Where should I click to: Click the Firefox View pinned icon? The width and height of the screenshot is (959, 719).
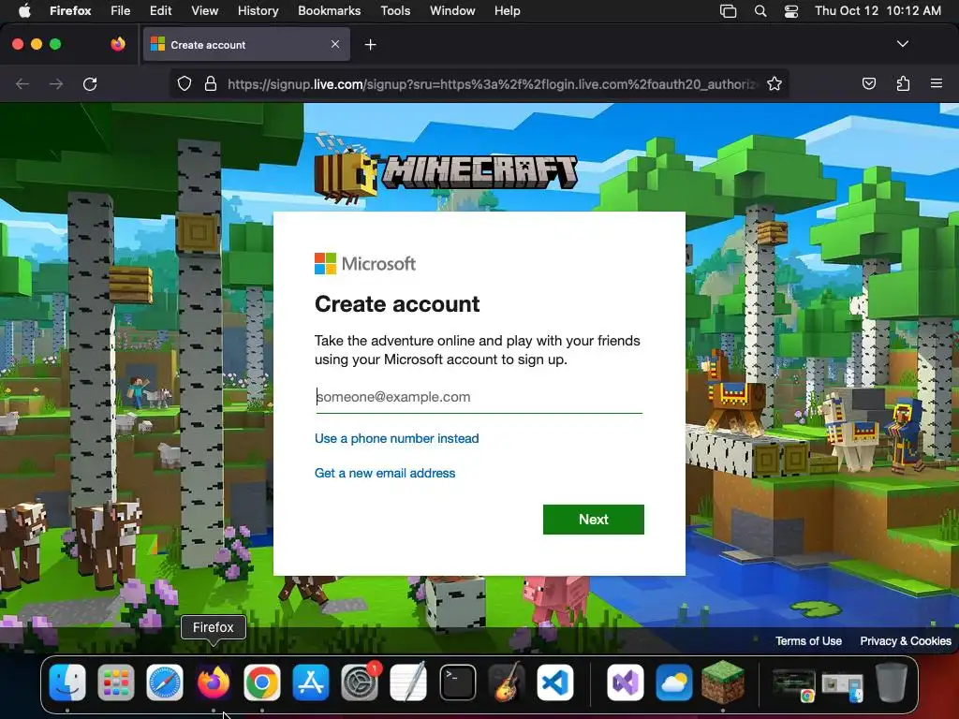118,44
